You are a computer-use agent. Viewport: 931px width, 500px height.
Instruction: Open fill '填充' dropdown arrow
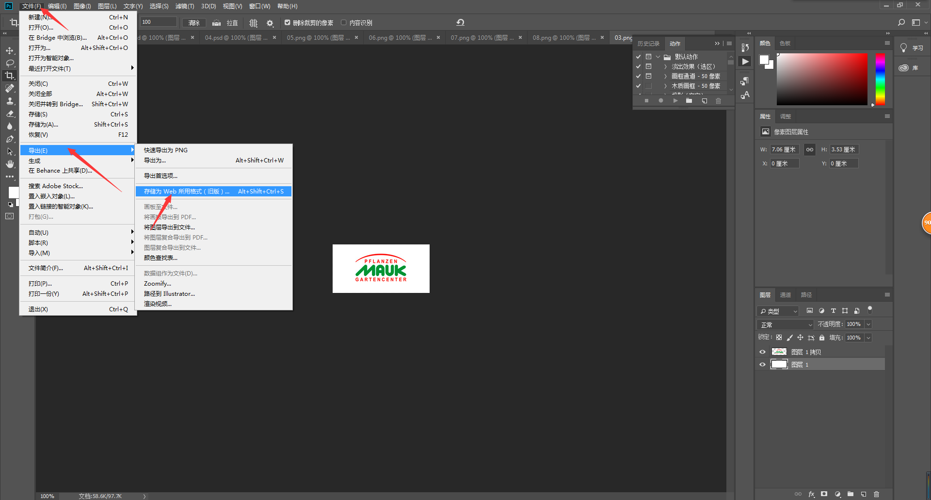[868, 338]
